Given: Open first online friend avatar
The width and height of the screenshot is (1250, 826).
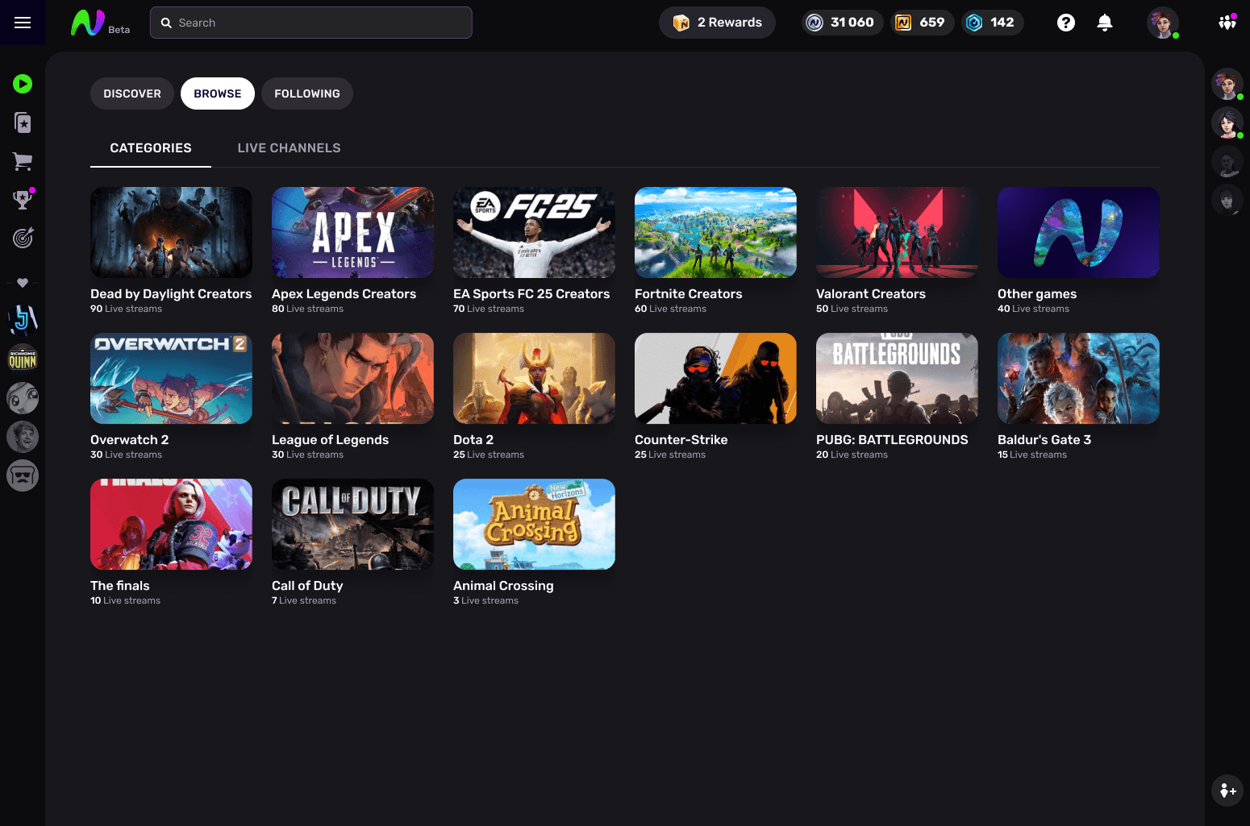Looking at the screenshot, I should pyautogui.click(x=1227, y=84).
